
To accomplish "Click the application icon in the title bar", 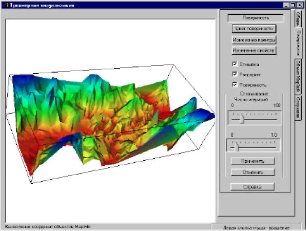I will point(6,5).
